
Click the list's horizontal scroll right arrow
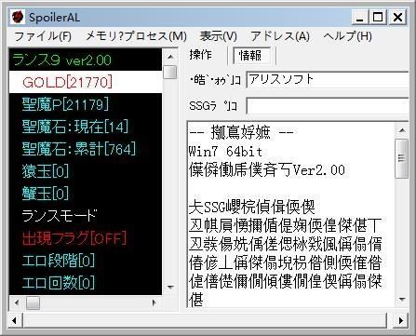pyautogui.click(x=154, y=302)
